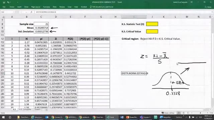Click the active cell containing DISTR.NORM.ESTAND.N
This screenshot has width=214, height=120.
[134, 73]
